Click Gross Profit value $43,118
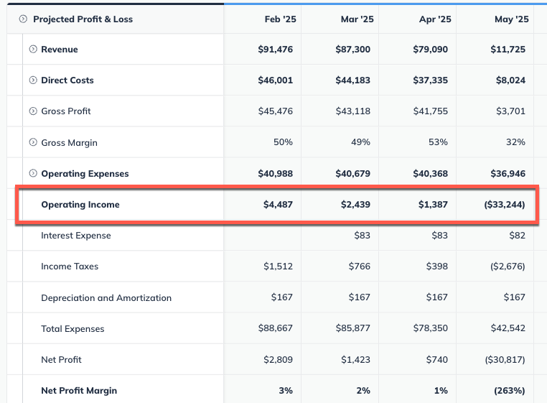Screen dimensions: 547x403 [352, 111]
